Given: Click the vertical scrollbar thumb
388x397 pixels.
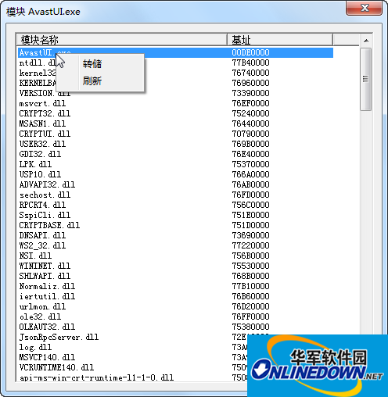Looking at the screenshot, I should point(366,79).
